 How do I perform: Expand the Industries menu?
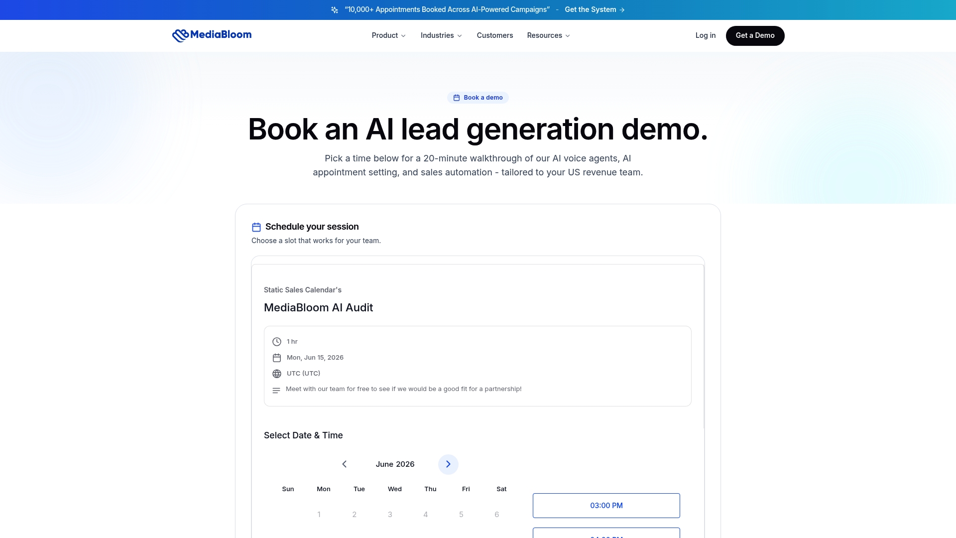(x=441, y=35)
